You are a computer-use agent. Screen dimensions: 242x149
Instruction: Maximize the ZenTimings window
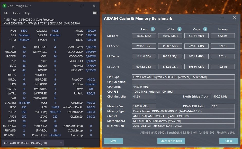click(82, 6)
